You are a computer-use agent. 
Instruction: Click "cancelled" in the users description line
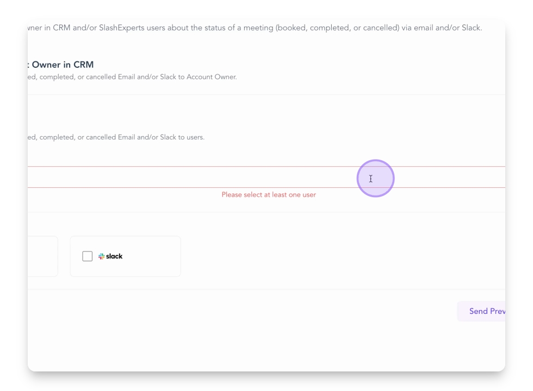click(101, 137)
